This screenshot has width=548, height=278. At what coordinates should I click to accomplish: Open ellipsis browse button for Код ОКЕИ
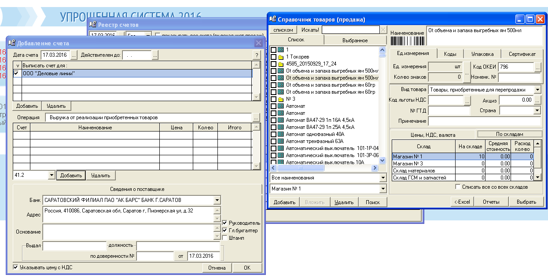pyautogui.click(x=537, y=67)
